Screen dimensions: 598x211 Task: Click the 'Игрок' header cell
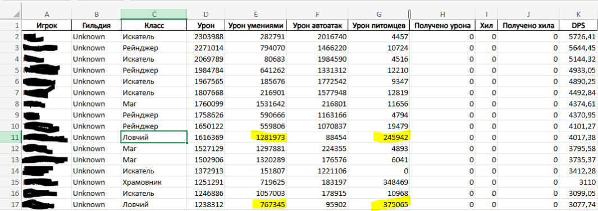(x=47, y=25)
